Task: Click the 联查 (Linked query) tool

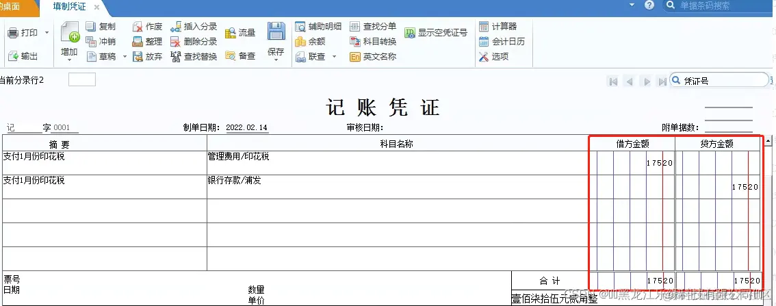Action: click(x=310, y=56)
